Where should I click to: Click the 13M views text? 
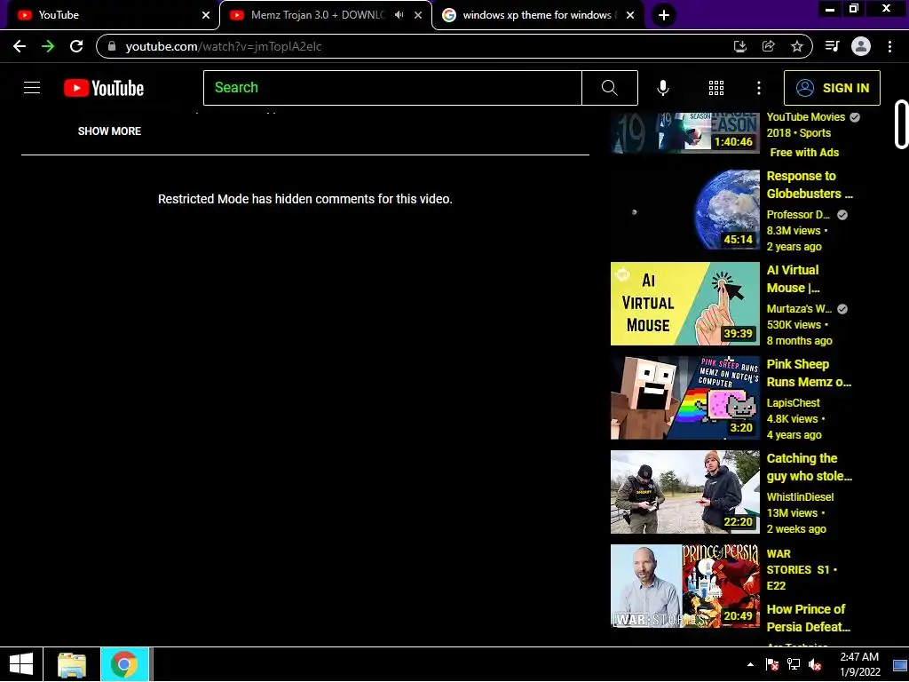click(792, 513)
